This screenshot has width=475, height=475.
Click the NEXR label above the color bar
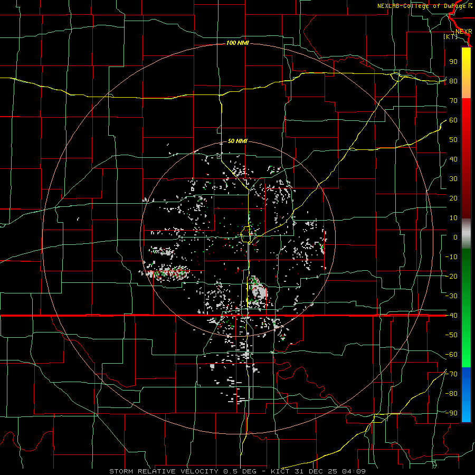click(464, 32)
